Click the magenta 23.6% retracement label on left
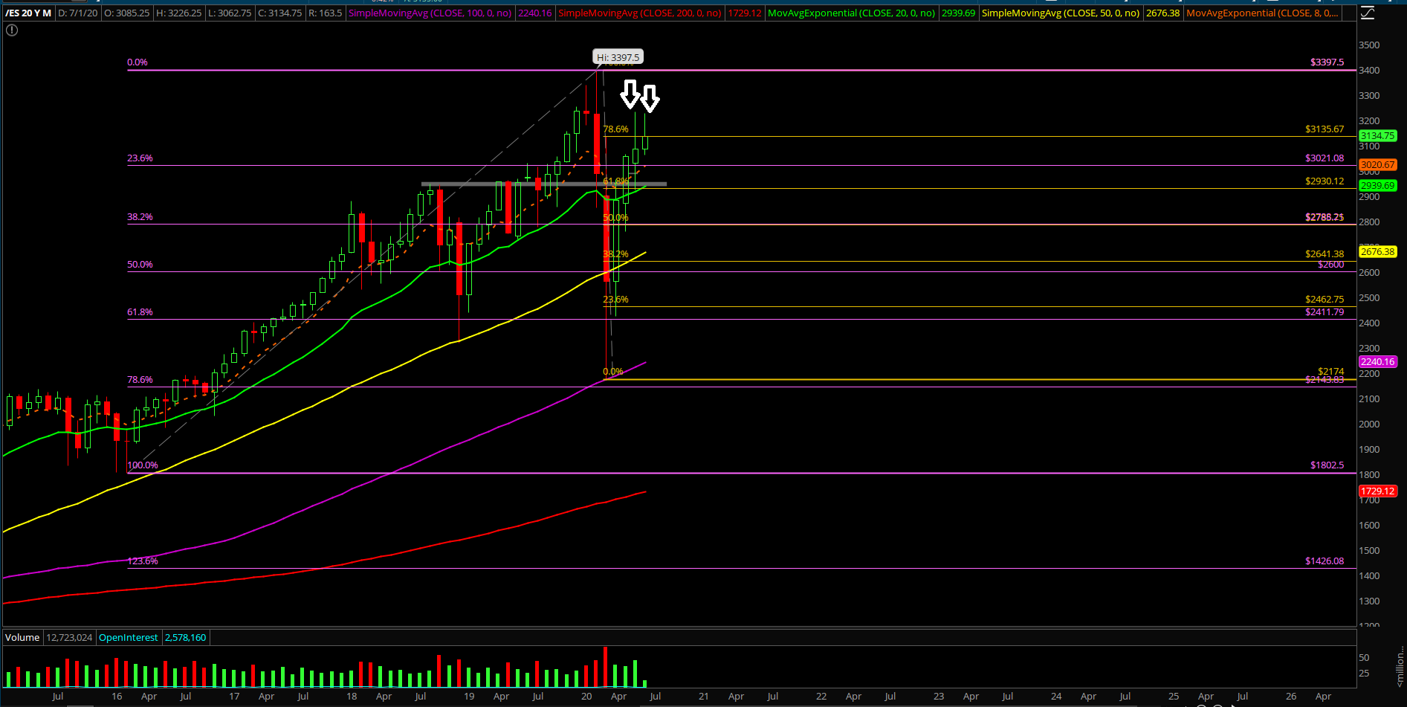This screenshot has height=707, width=1407. 140,158
